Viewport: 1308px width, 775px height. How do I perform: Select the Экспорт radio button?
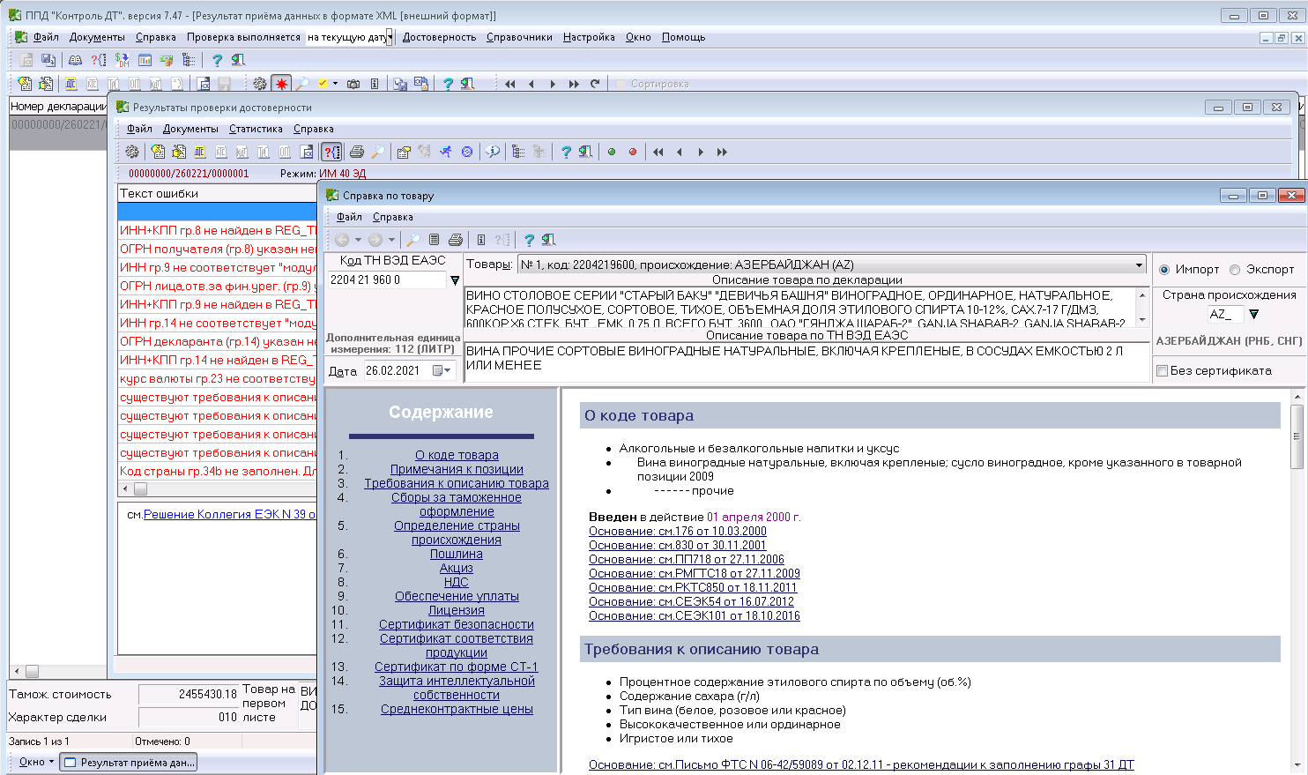tap(1235, 270)
